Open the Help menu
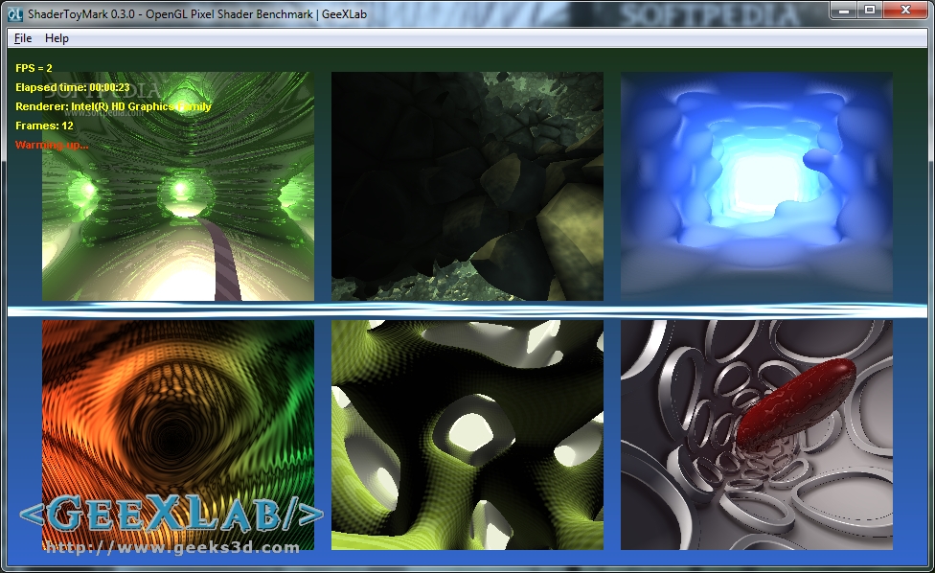Viewport: 935px width, 573px height. tap(57, 38)
